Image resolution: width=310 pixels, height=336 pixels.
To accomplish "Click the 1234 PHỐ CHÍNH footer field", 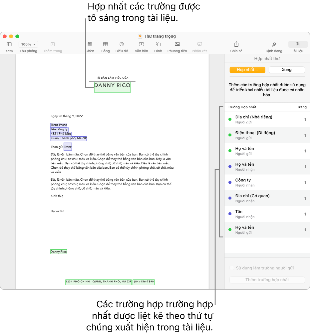I will pos(99,282).
